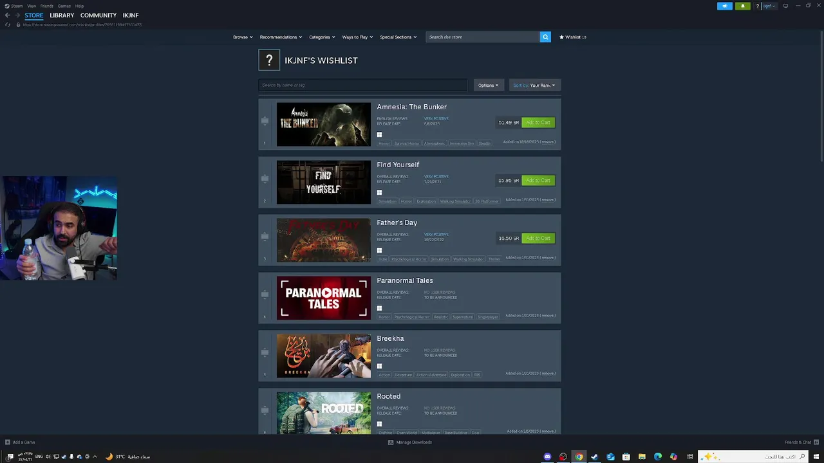The width and height of the screenshot is (824, 463).
Task: Open the Breekha game thumbnail
Action: tap(324, 356)
